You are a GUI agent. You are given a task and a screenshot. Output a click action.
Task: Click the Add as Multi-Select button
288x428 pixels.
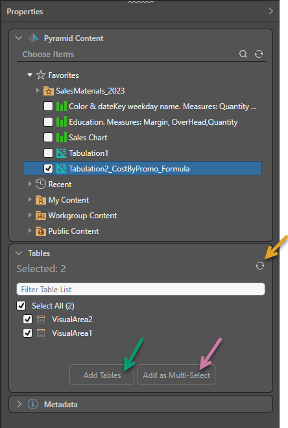[x=176, y=375]
